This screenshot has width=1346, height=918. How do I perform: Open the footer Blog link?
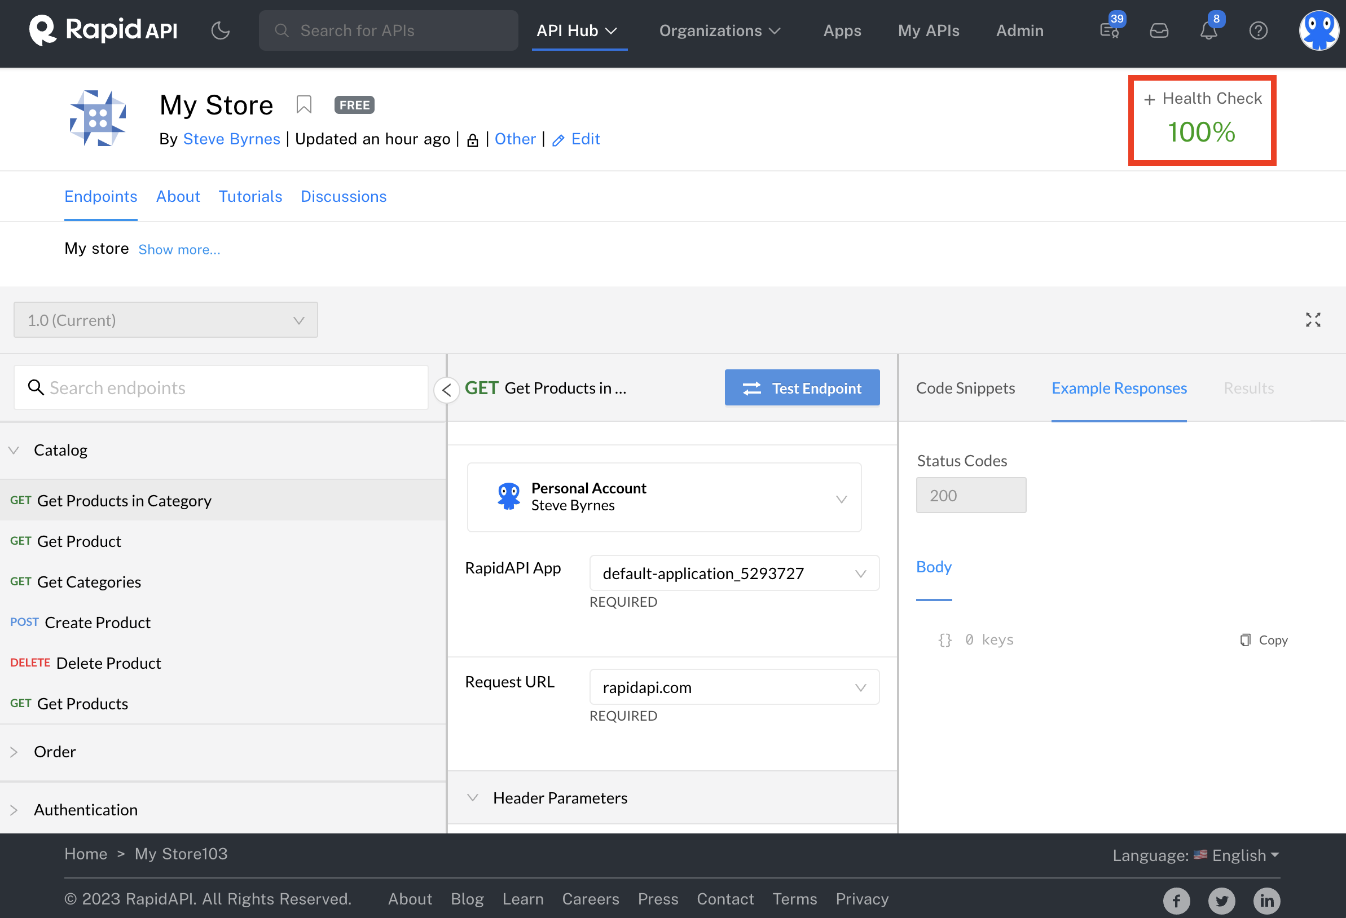click(x=467, y=898)
